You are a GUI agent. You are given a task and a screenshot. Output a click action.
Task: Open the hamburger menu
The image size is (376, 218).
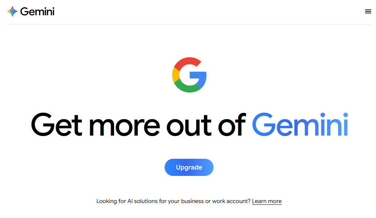[368, 11]
